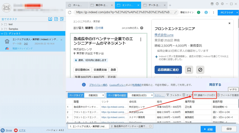
Task: Click the Skype icon in footer
Action: 3,130
